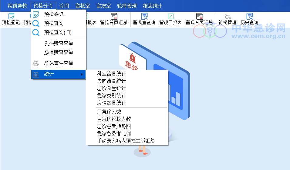290x170 pixels.
Task: Click the 院前急救 menu bar item
Action: tap(18, 6)
